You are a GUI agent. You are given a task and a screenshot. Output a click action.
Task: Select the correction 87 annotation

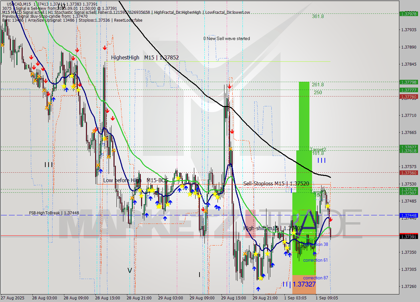316,278
